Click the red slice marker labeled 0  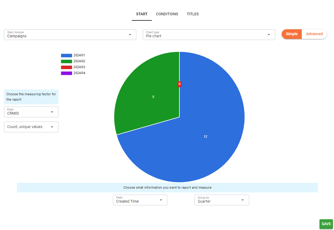(179, 84)
